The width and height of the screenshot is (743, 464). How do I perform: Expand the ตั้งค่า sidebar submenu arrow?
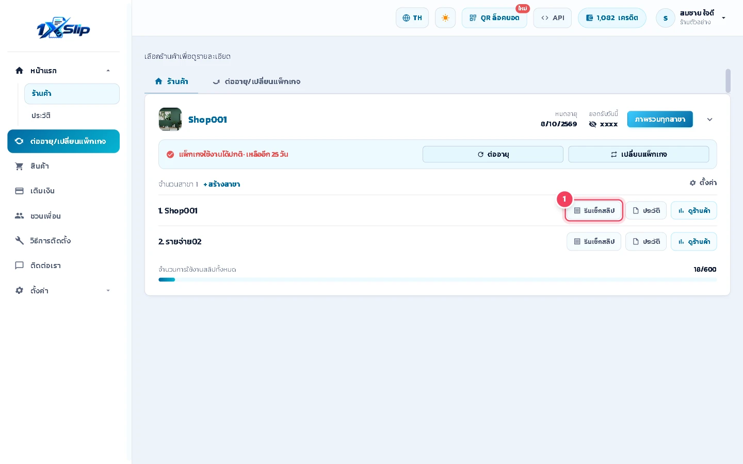coord(108,291)
